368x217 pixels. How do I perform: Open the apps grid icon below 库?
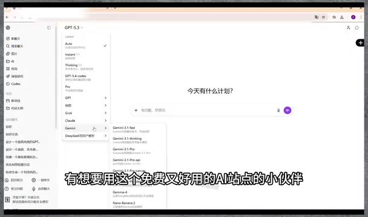click(x=8, y=69)
